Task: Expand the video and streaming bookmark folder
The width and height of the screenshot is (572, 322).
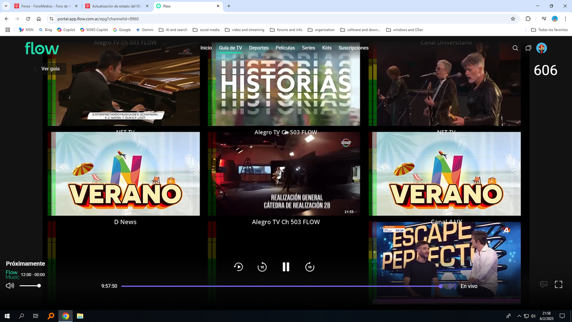Action: click(244, 30)
